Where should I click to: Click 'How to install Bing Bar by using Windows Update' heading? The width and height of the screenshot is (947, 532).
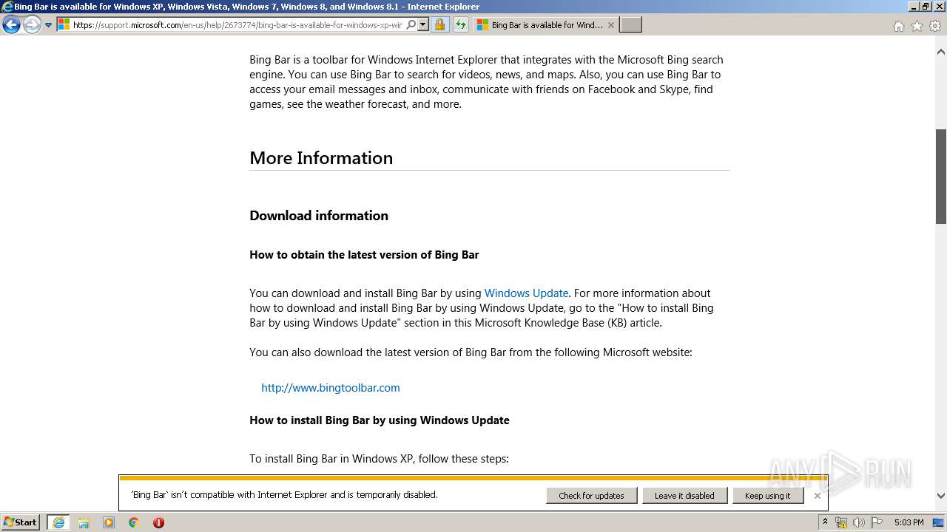tap(380, 420)
